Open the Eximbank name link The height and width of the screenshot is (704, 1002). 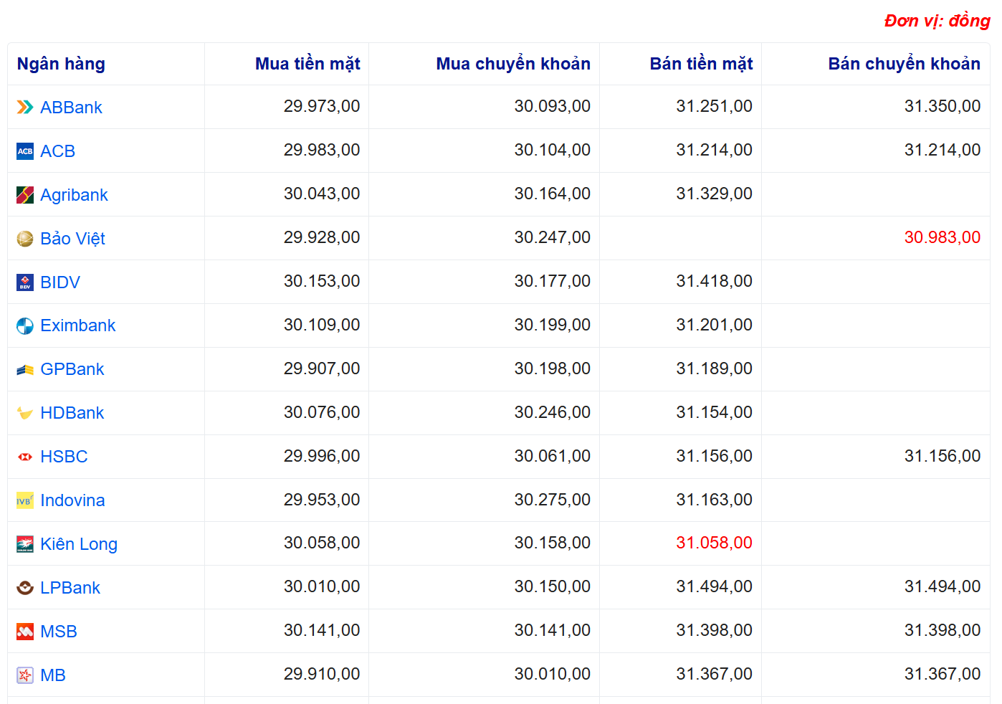coord(77,325)
